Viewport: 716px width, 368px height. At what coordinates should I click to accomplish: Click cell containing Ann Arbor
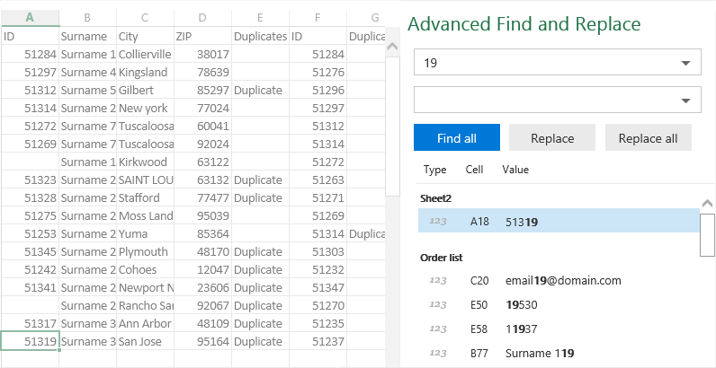[x=145, y=323]
